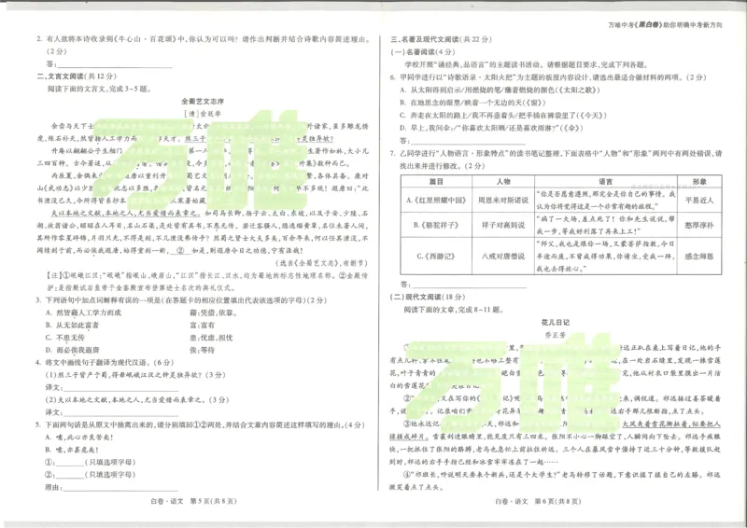Image resolution: width=747 pixels, height=528 pixels.
Task: Click the subheading "(二)现代文阅读(18分)"
Action: [428, 297]
